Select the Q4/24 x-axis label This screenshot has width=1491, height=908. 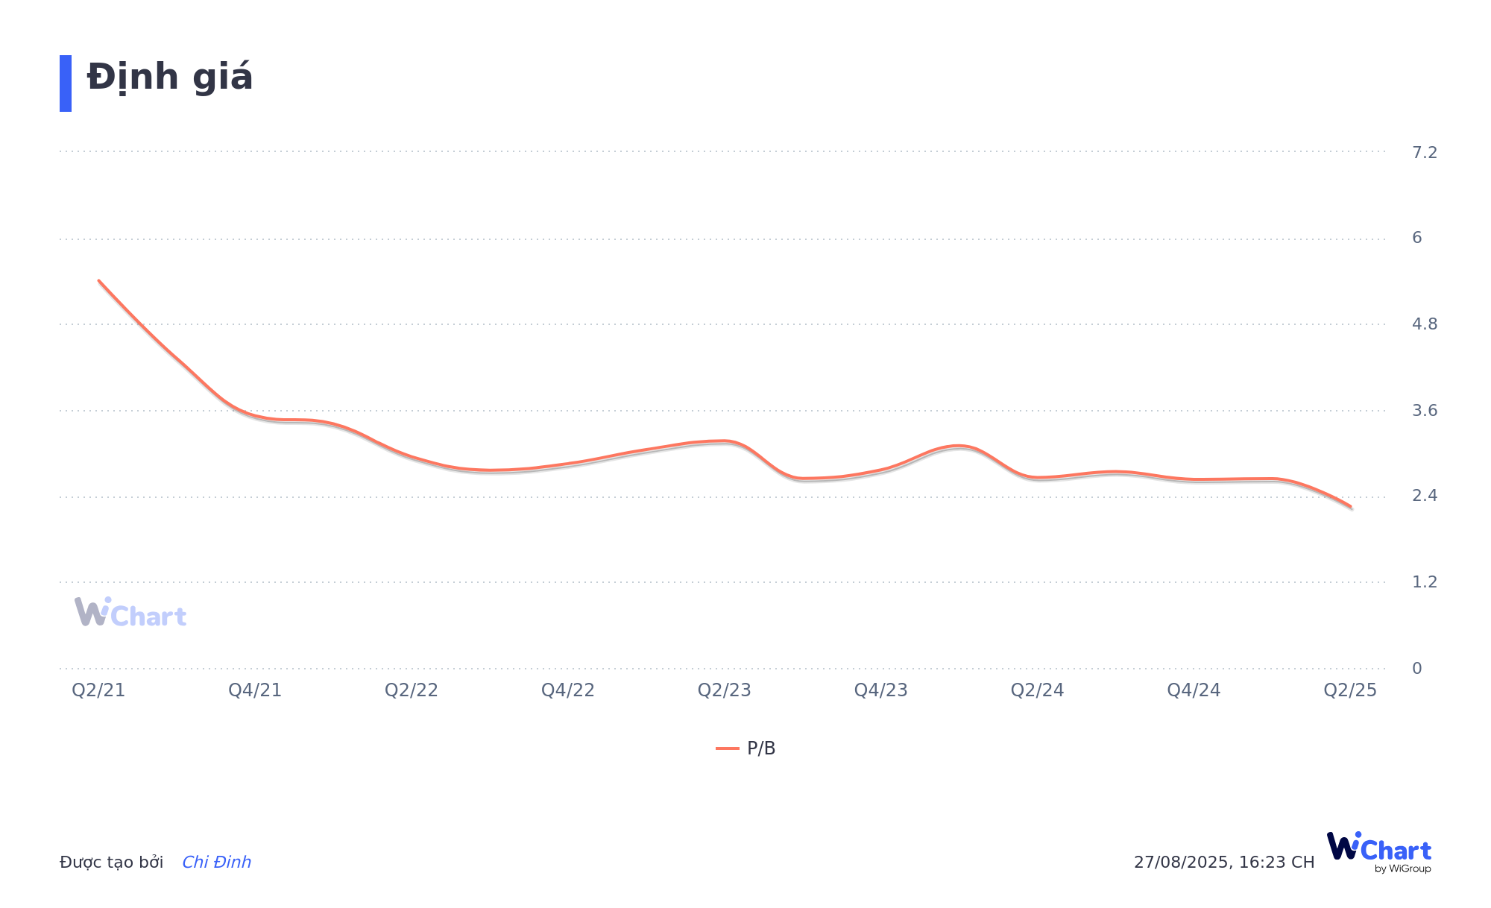[1194, 690]
